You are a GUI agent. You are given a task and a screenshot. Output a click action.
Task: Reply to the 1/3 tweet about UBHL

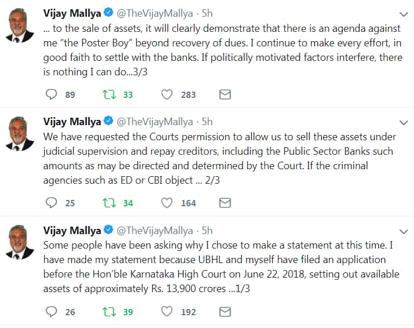(52, 312)
